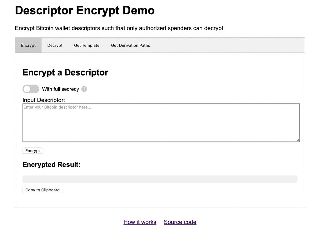Open the 'How it works' link

click(140, 222)
